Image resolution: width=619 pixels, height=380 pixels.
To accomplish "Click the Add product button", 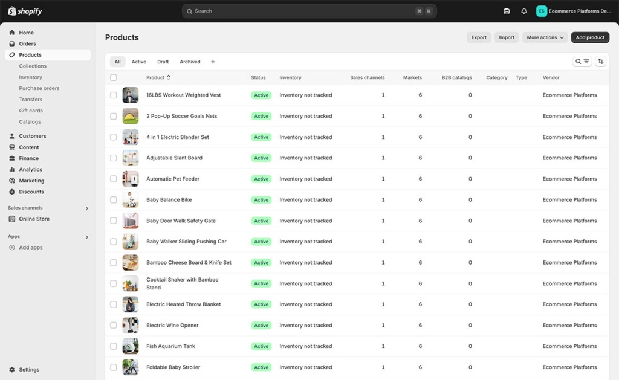I will pyautogui.click(x=589, y=37).
